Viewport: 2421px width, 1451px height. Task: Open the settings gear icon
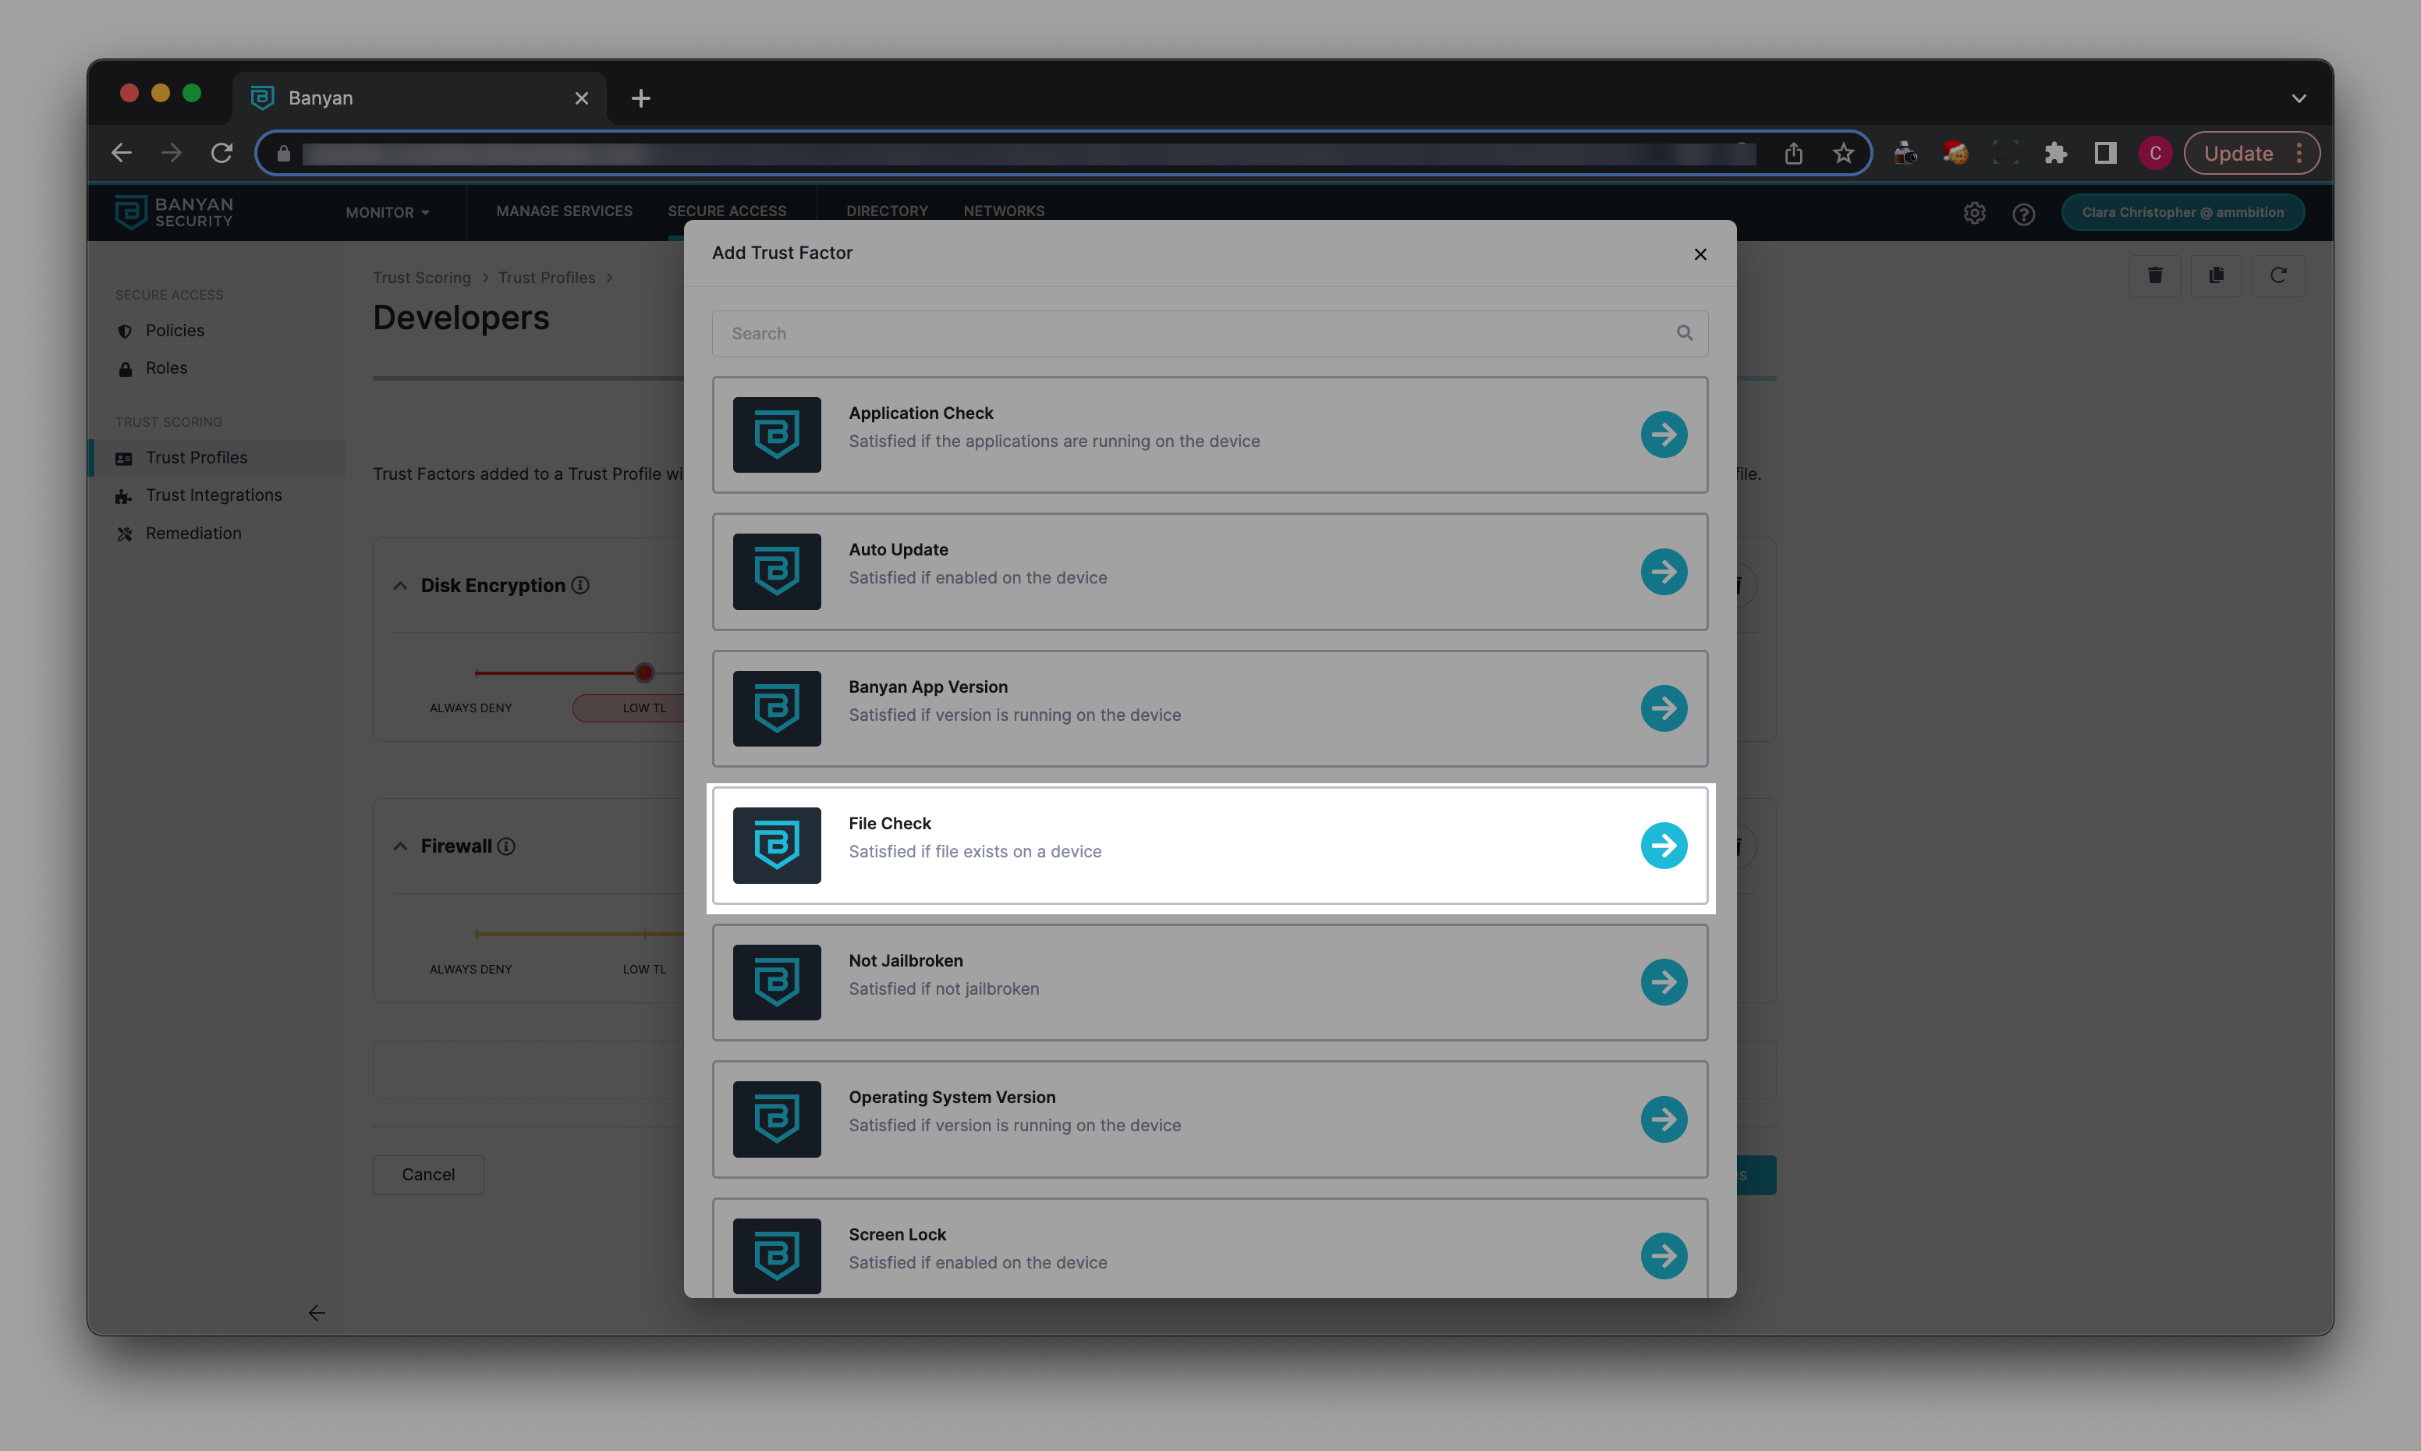[x=1974, y=213]
